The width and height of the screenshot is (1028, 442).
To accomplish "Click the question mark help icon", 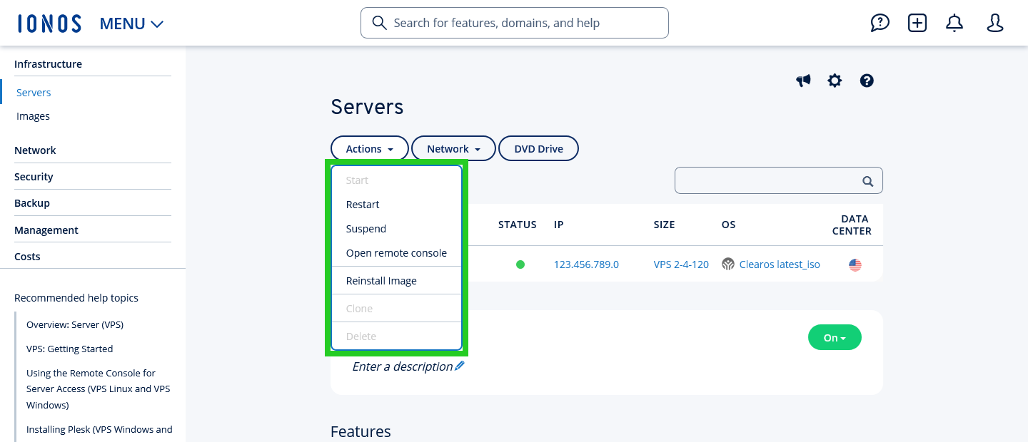I will (x=867, y=81).
